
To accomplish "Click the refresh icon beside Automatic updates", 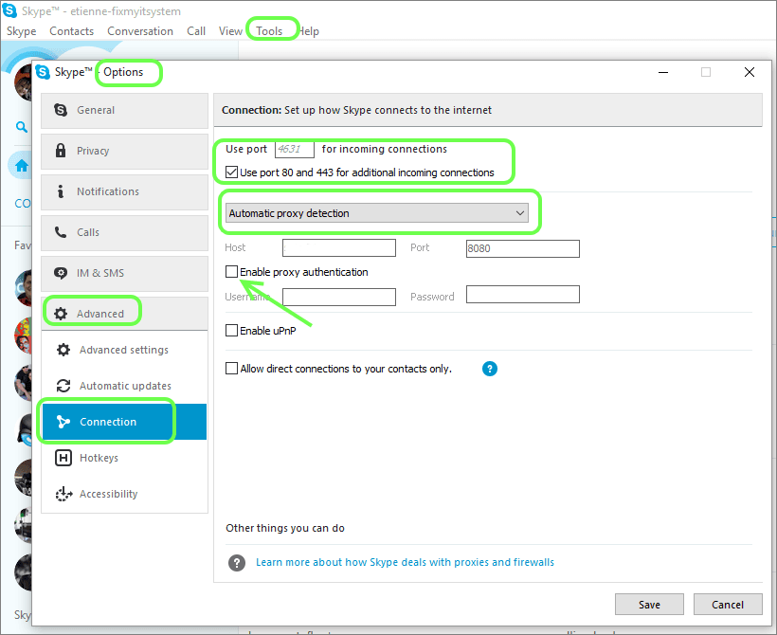I will click(63, 386).
